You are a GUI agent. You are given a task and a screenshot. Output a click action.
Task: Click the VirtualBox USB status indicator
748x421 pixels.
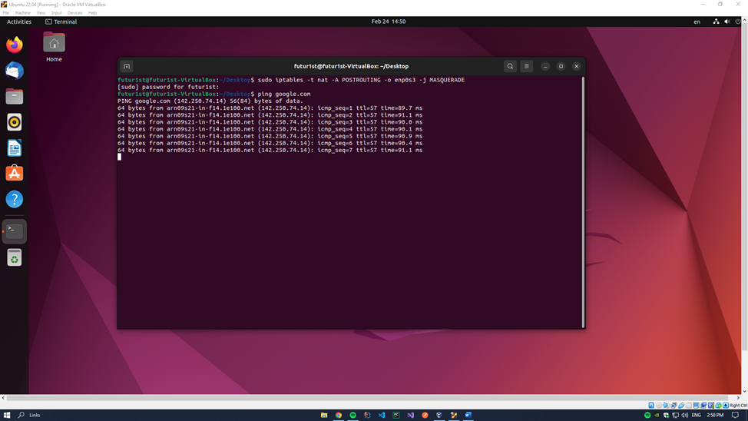pyautogui.click(x=682, y=405)
